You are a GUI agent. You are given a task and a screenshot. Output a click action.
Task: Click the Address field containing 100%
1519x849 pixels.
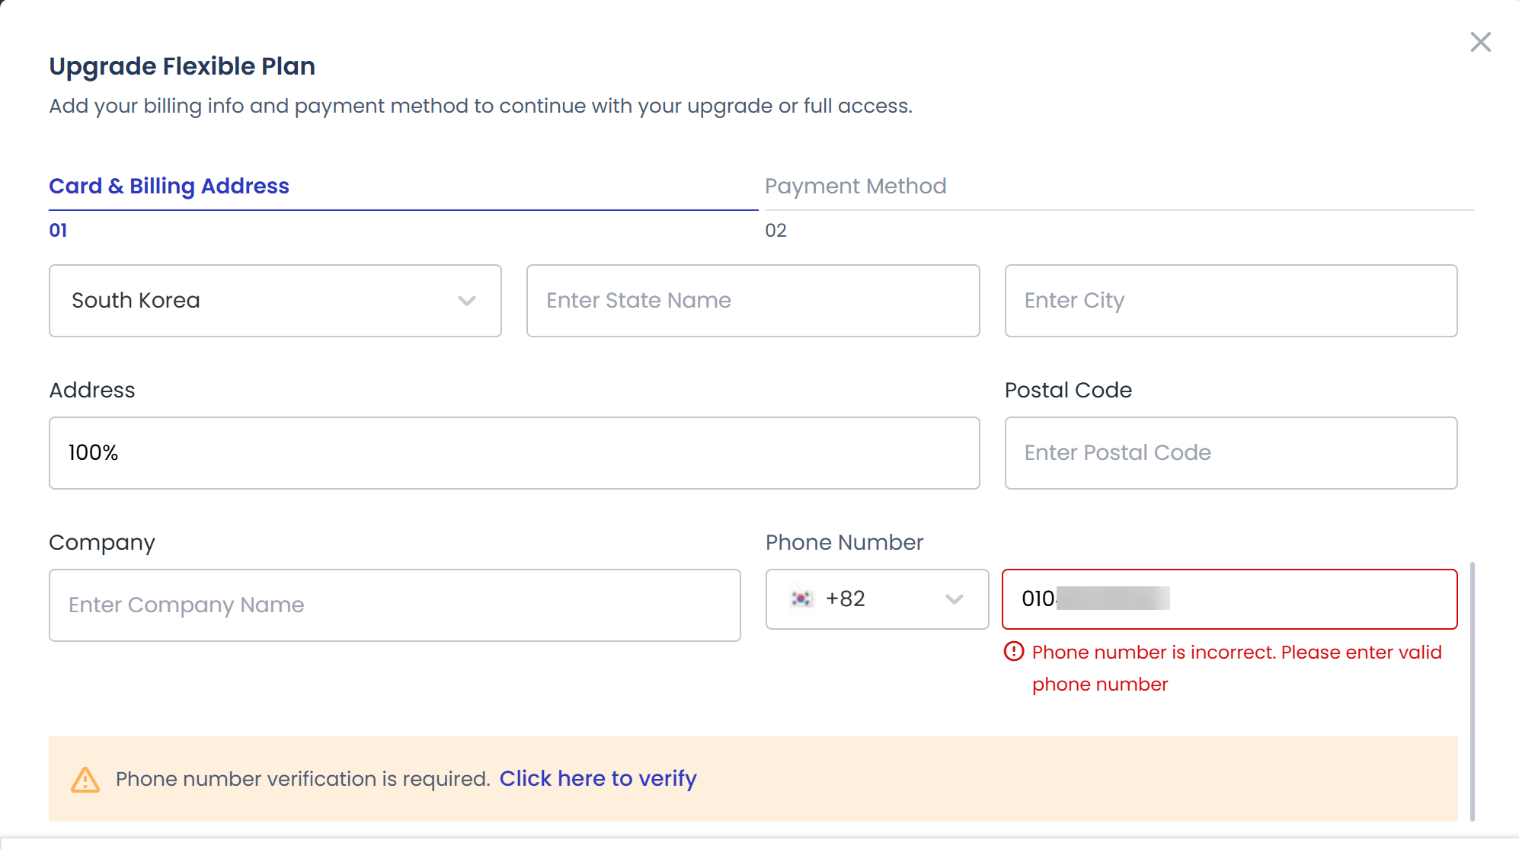tap(514, 453)
